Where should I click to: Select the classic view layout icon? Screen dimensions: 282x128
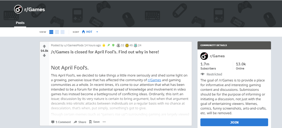pos(57,32)
